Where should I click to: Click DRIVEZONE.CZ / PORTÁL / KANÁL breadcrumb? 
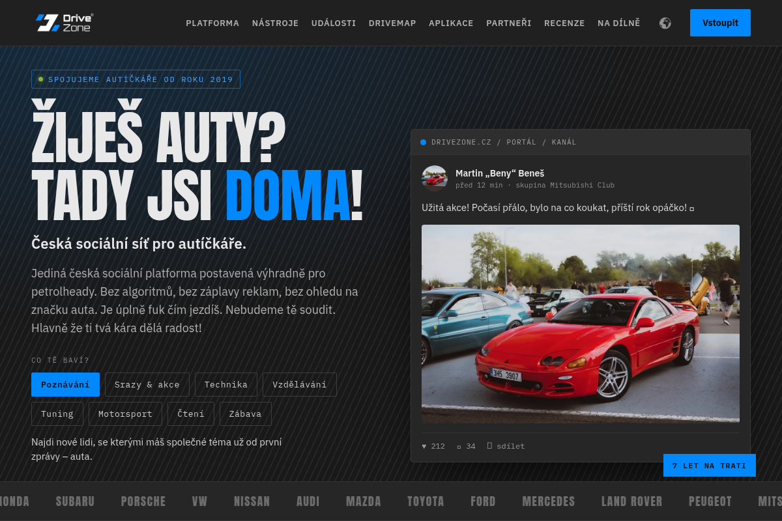504,142
